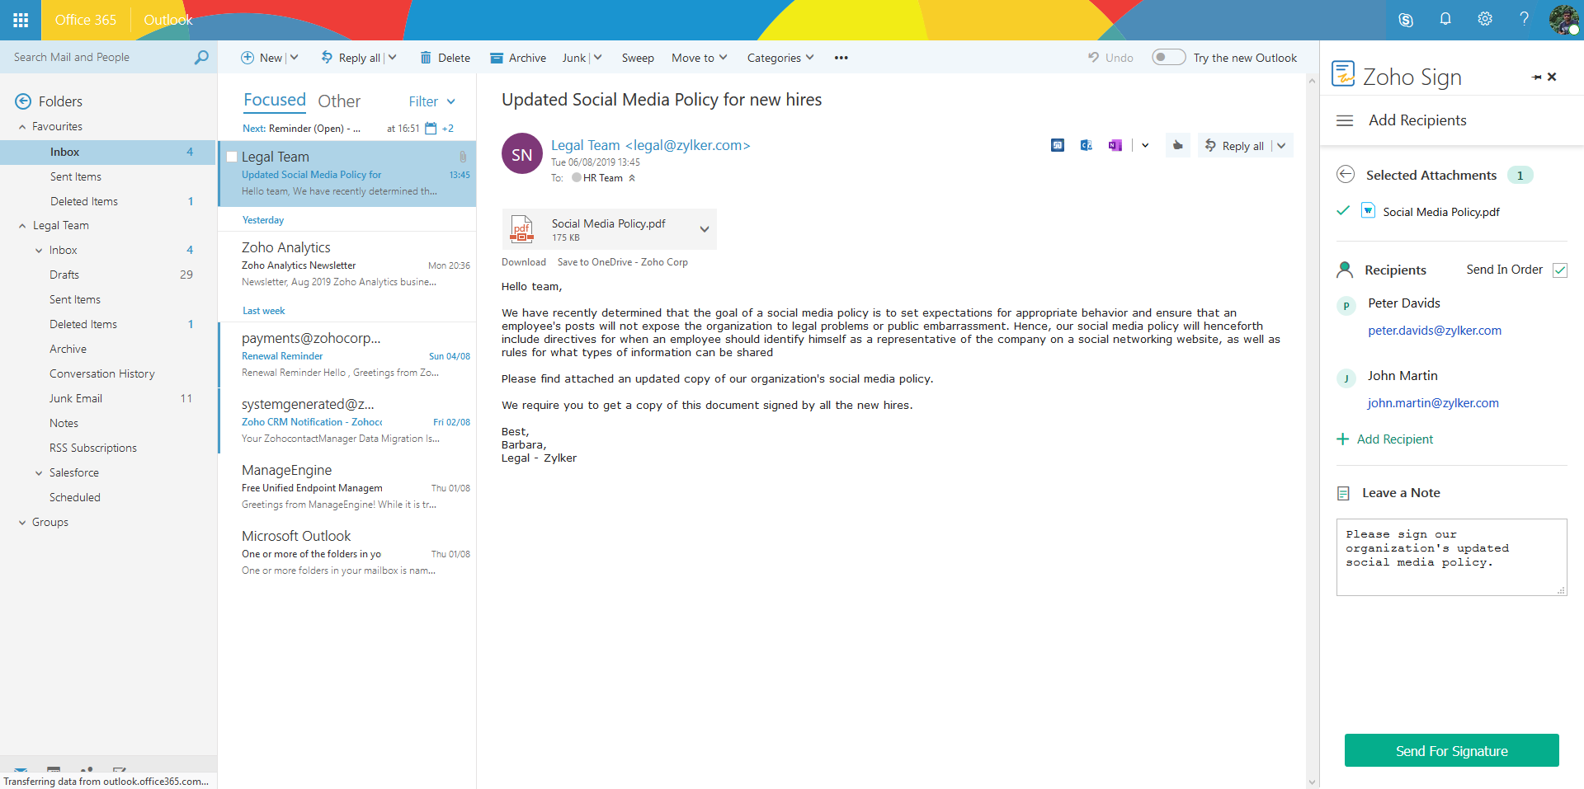Like the message with the thumbs-up icon
Viewport: 1584px width, 789px height.
pyautogui.click(x=1178, y=145)
